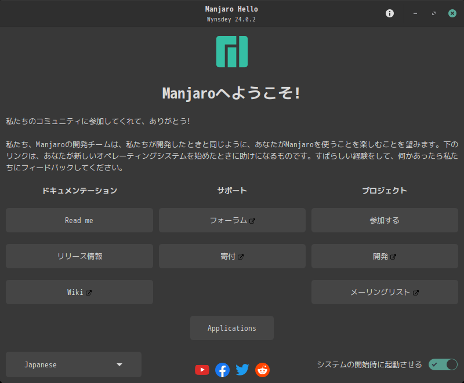This screenshot has width=464, height=383.
Task: Open the メーリングリスト mailing list button
Action: pos(385,292)
